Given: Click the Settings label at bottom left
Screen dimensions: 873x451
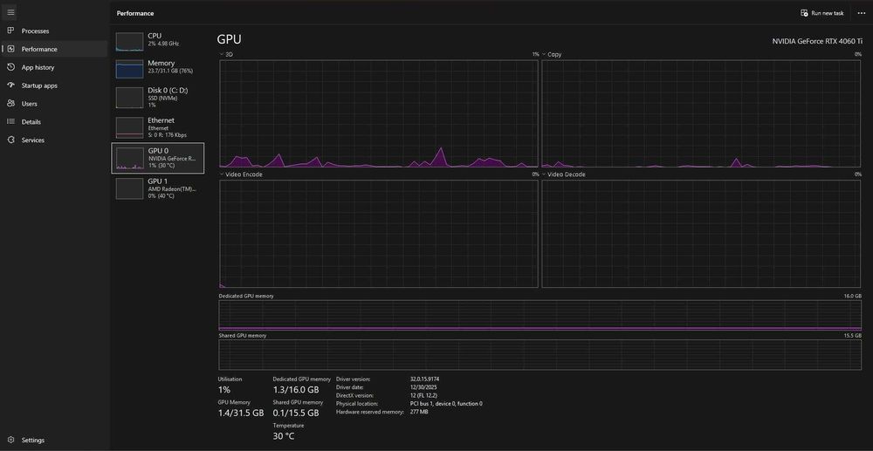Looking at the screenshot, I should (x=33, y=440).
